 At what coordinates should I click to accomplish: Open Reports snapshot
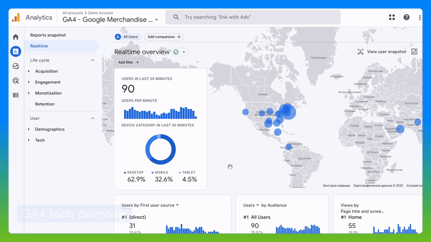click(x=48, y=35)
